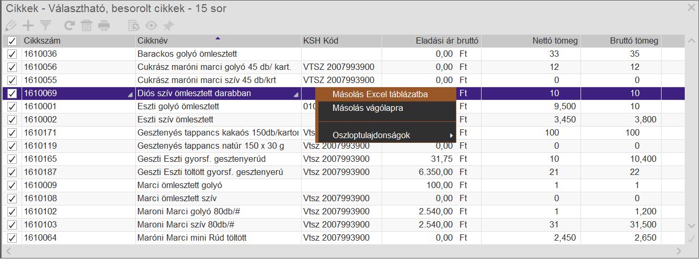The height and width of the screenshot is (259, 700).
Task: Print the list with printer icon
Action: click(104, 25)
